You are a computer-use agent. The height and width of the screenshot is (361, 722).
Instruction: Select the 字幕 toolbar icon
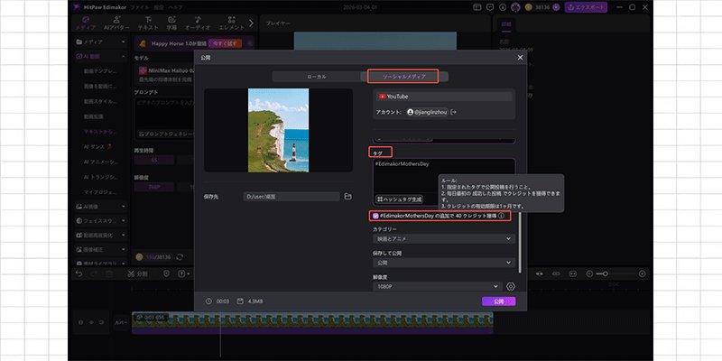pos(171,23)
